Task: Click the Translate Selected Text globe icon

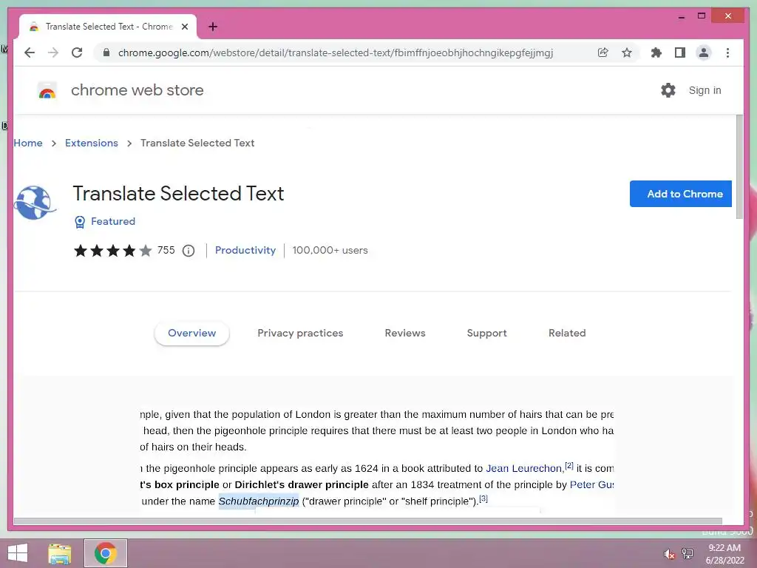Action: (x=35, y=203)
